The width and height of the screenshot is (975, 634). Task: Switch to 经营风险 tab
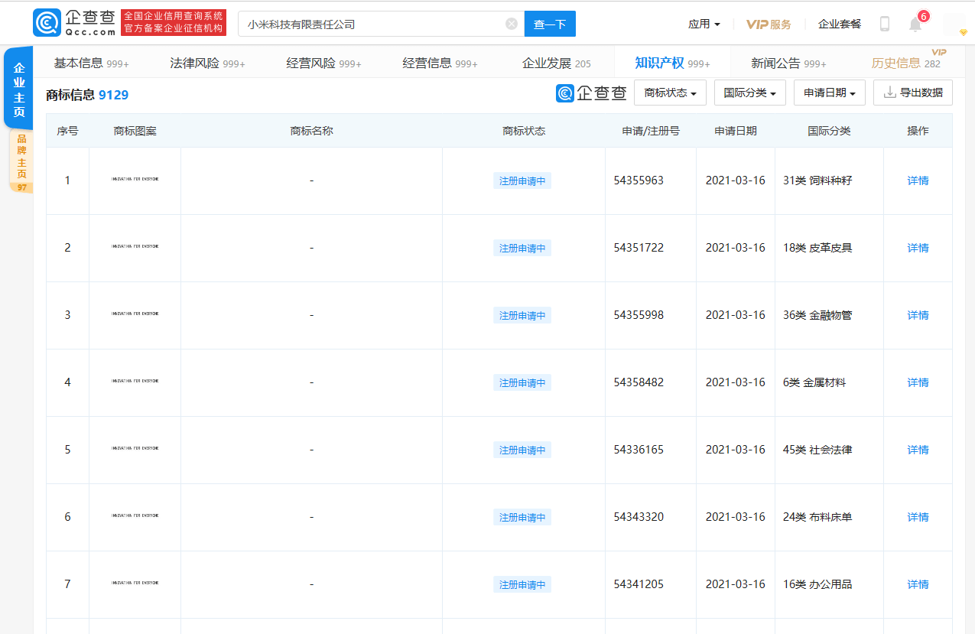pyautogui.click(x=323, y=63)
